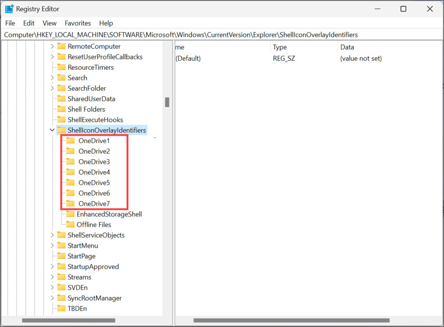Collapse the ShellIconOverlayIdentifiers key

(x=52, y=130)
